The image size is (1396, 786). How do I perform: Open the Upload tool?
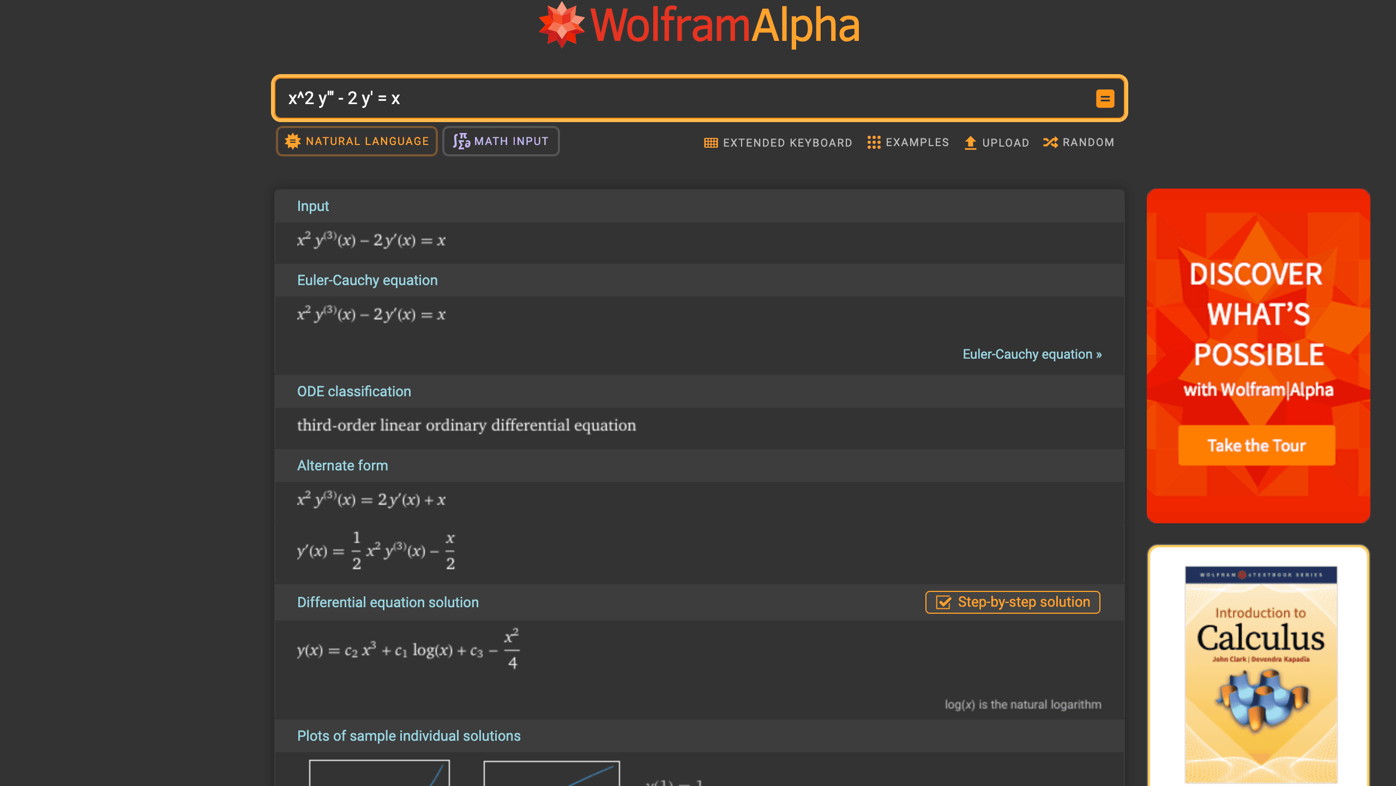tap(996, 142)
